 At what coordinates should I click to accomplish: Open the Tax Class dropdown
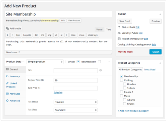coord(75,110)
